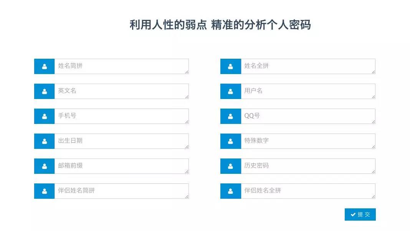The height and width of the screenshot is (231, 410).
Task: Click the page heading 利用人性的弱点
Action: pos(168,25)
